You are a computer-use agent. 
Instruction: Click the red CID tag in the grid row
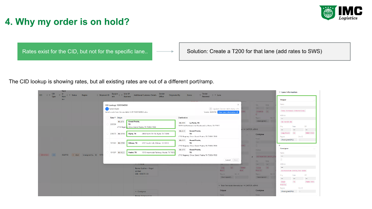44,155
